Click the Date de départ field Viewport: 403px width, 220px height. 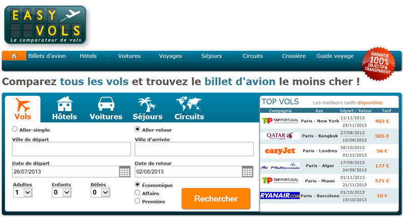point(66,172)
